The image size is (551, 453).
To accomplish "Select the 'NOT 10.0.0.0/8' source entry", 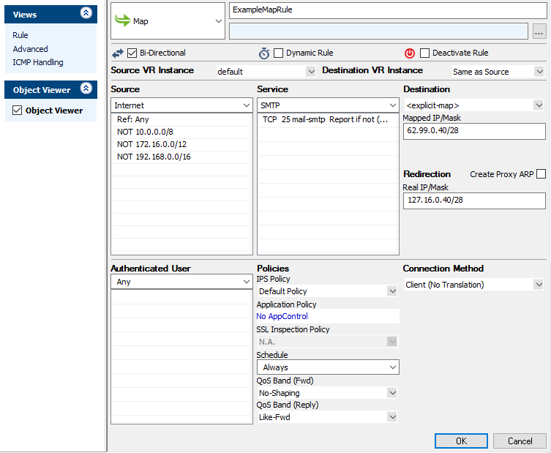I will 181,132.
